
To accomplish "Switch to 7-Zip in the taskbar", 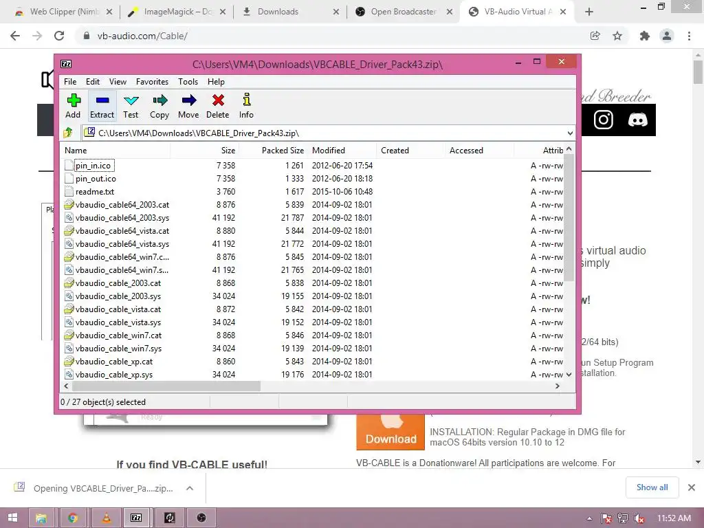I will point(136,518).
